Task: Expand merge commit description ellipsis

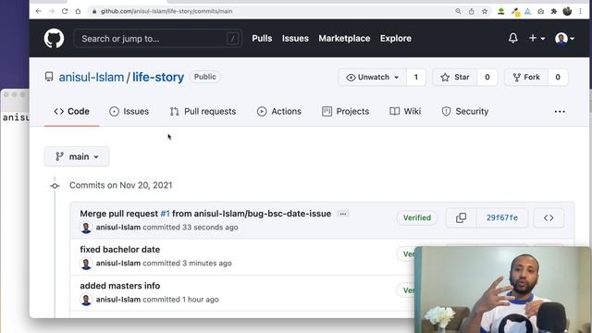Action: point(343,214)
